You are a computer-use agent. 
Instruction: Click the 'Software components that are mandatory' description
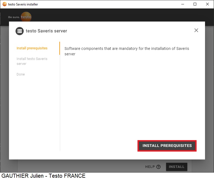coord(127,51)
